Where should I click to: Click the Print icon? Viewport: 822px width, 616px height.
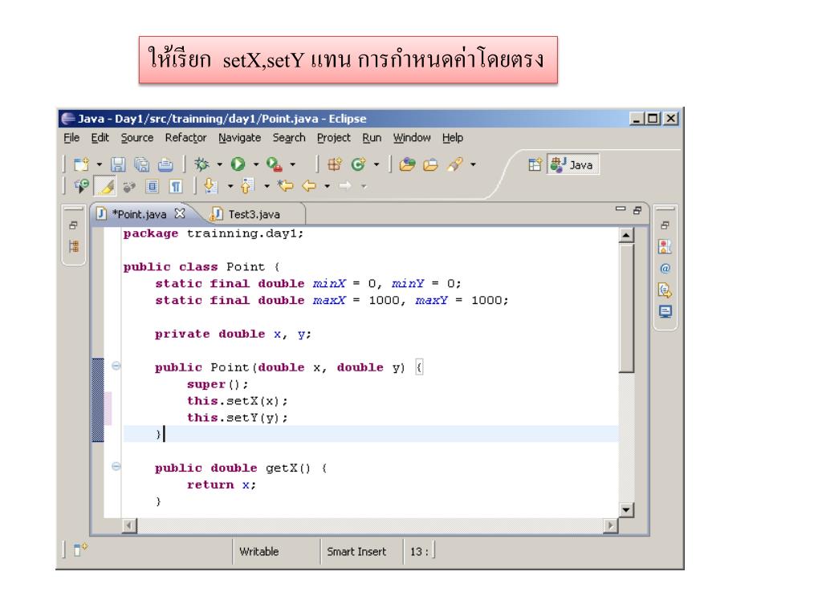(165, 164)
